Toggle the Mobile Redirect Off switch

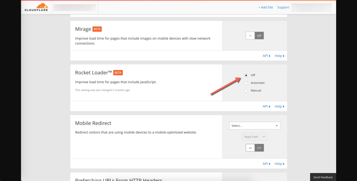255,148
